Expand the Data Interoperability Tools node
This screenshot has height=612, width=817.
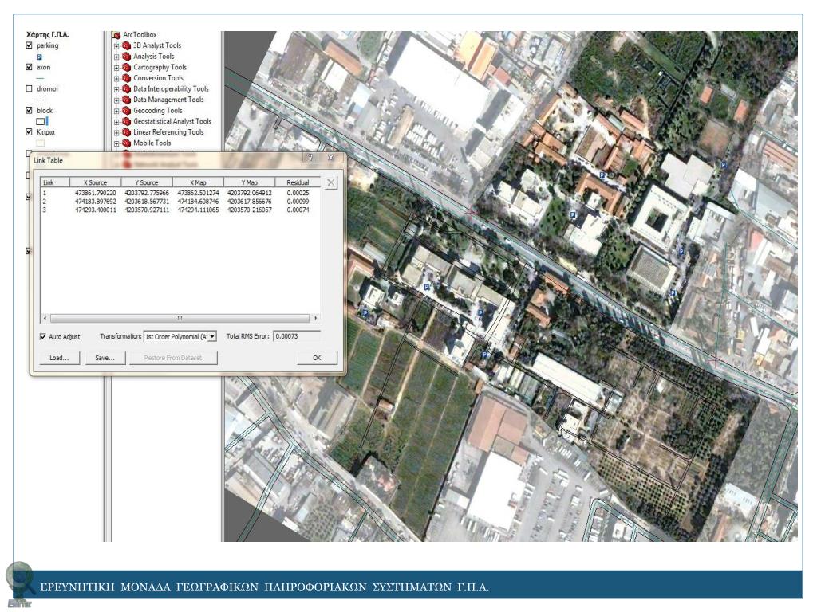pos(116,89)
